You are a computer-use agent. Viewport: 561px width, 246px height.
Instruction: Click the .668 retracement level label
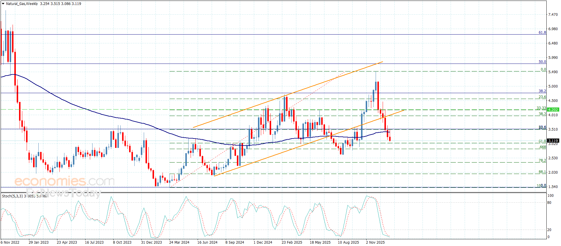click(x=543, y=147)
